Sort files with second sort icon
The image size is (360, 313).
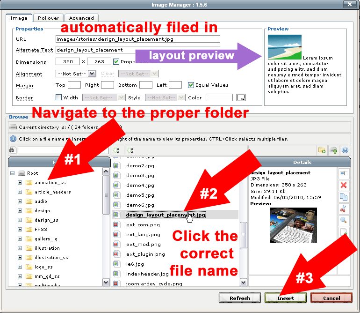[x=130, y=150]
